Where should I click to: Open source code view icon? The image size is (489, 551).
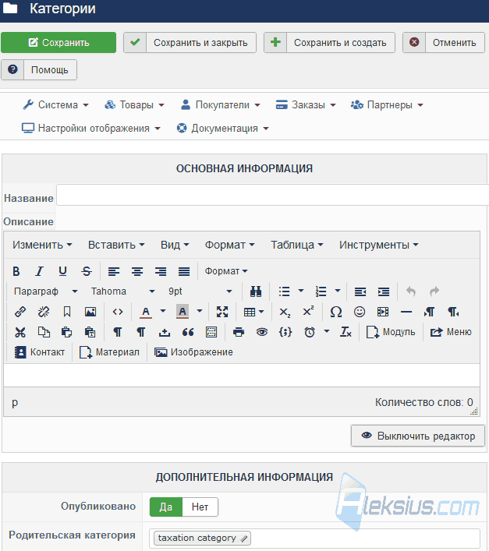coord(118,312)
